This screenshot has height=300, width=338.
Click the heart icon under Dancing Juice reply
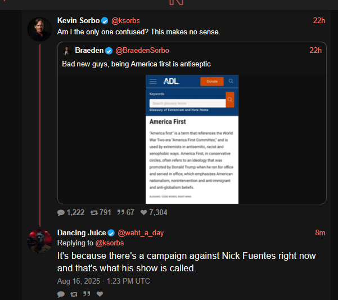[x=100, y=294]
